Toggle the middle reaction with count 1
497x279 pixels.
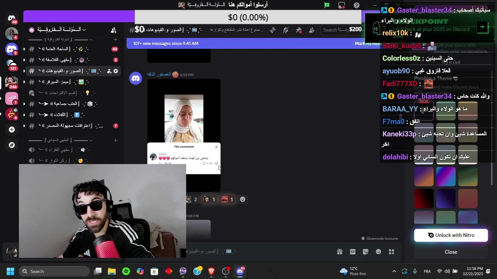click(x=209, y=199)
